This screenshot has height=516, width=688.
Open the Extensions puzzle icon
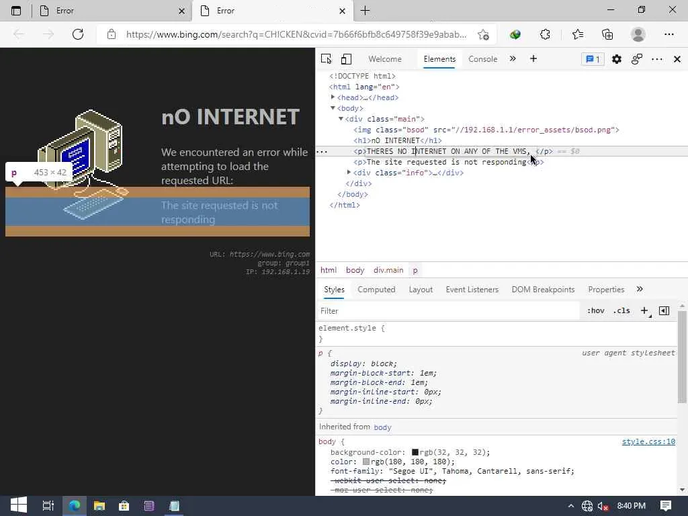coord(545,34)
